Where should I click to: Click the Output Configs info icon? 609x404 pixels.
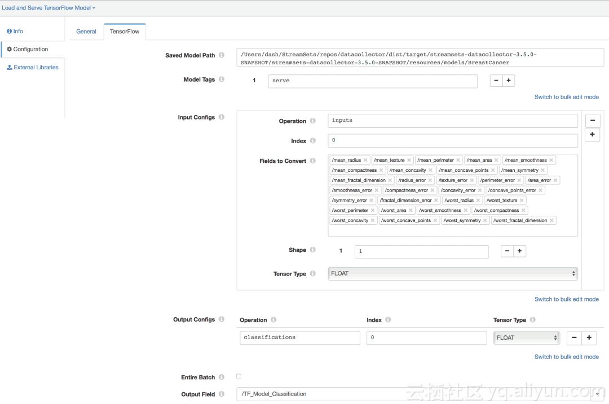click(x=222, y=319)
